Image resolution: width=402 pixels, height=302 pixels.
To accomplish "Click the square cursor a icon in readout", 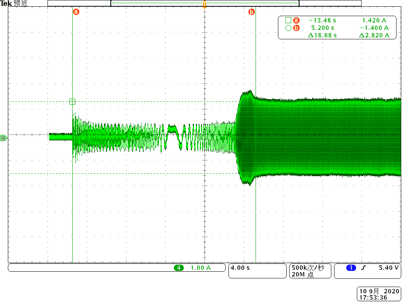I will point(288,20).
